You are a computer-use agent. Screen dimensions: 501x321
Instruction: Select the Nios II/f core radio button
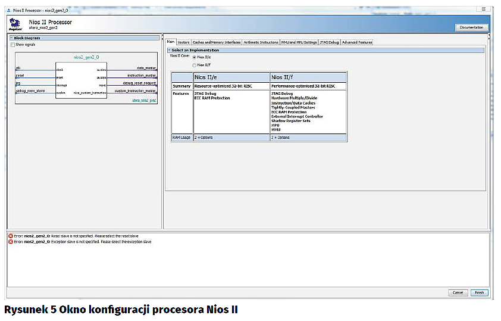click(194, 64)
